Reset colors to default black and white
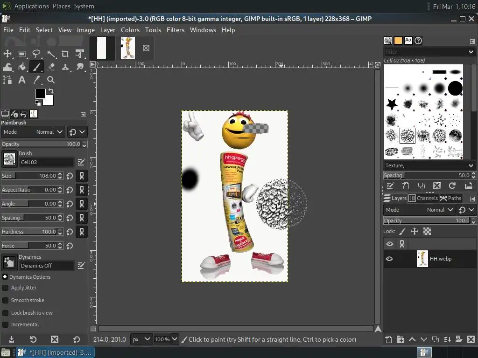Screen dimensions: 478x358 point(37,103)
